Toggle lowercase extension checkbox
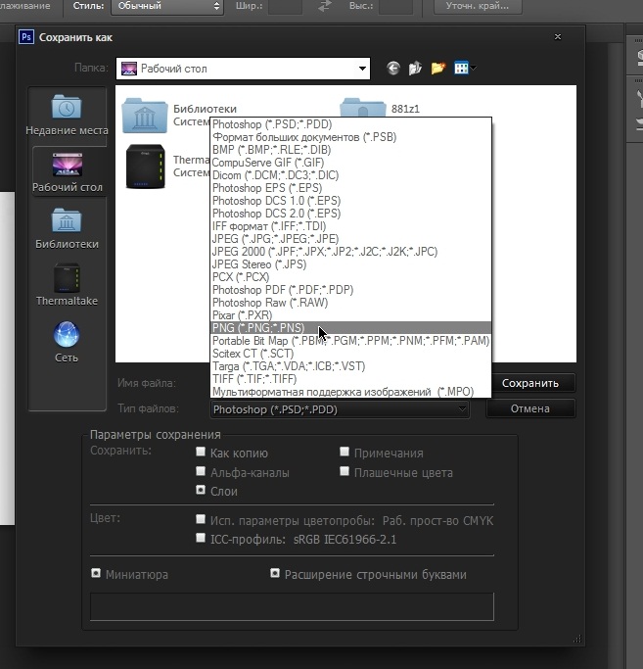 tap(276, 574)
